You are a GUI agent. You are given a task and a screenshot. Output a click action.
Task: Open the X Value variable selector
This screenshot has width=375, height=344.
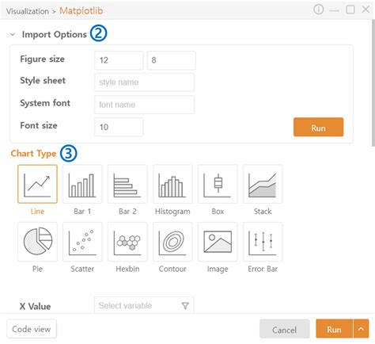pos(144,306)
